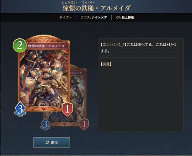Click the クラス: ナイトメア label

94,18
